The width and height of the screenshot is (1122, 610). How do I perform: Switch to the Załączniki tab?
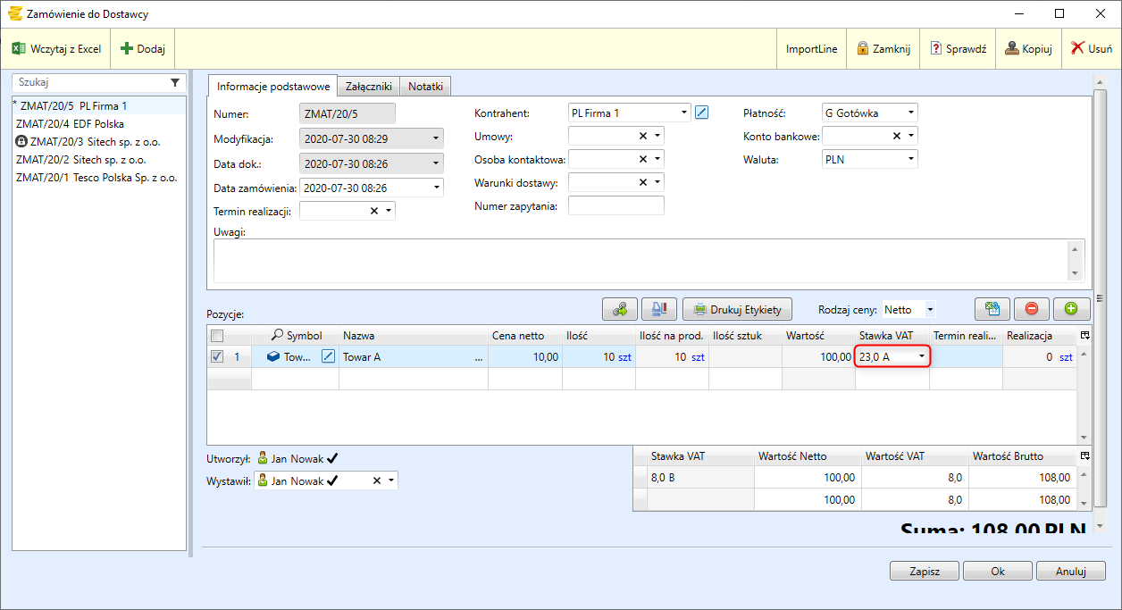[x=368, y=87]
